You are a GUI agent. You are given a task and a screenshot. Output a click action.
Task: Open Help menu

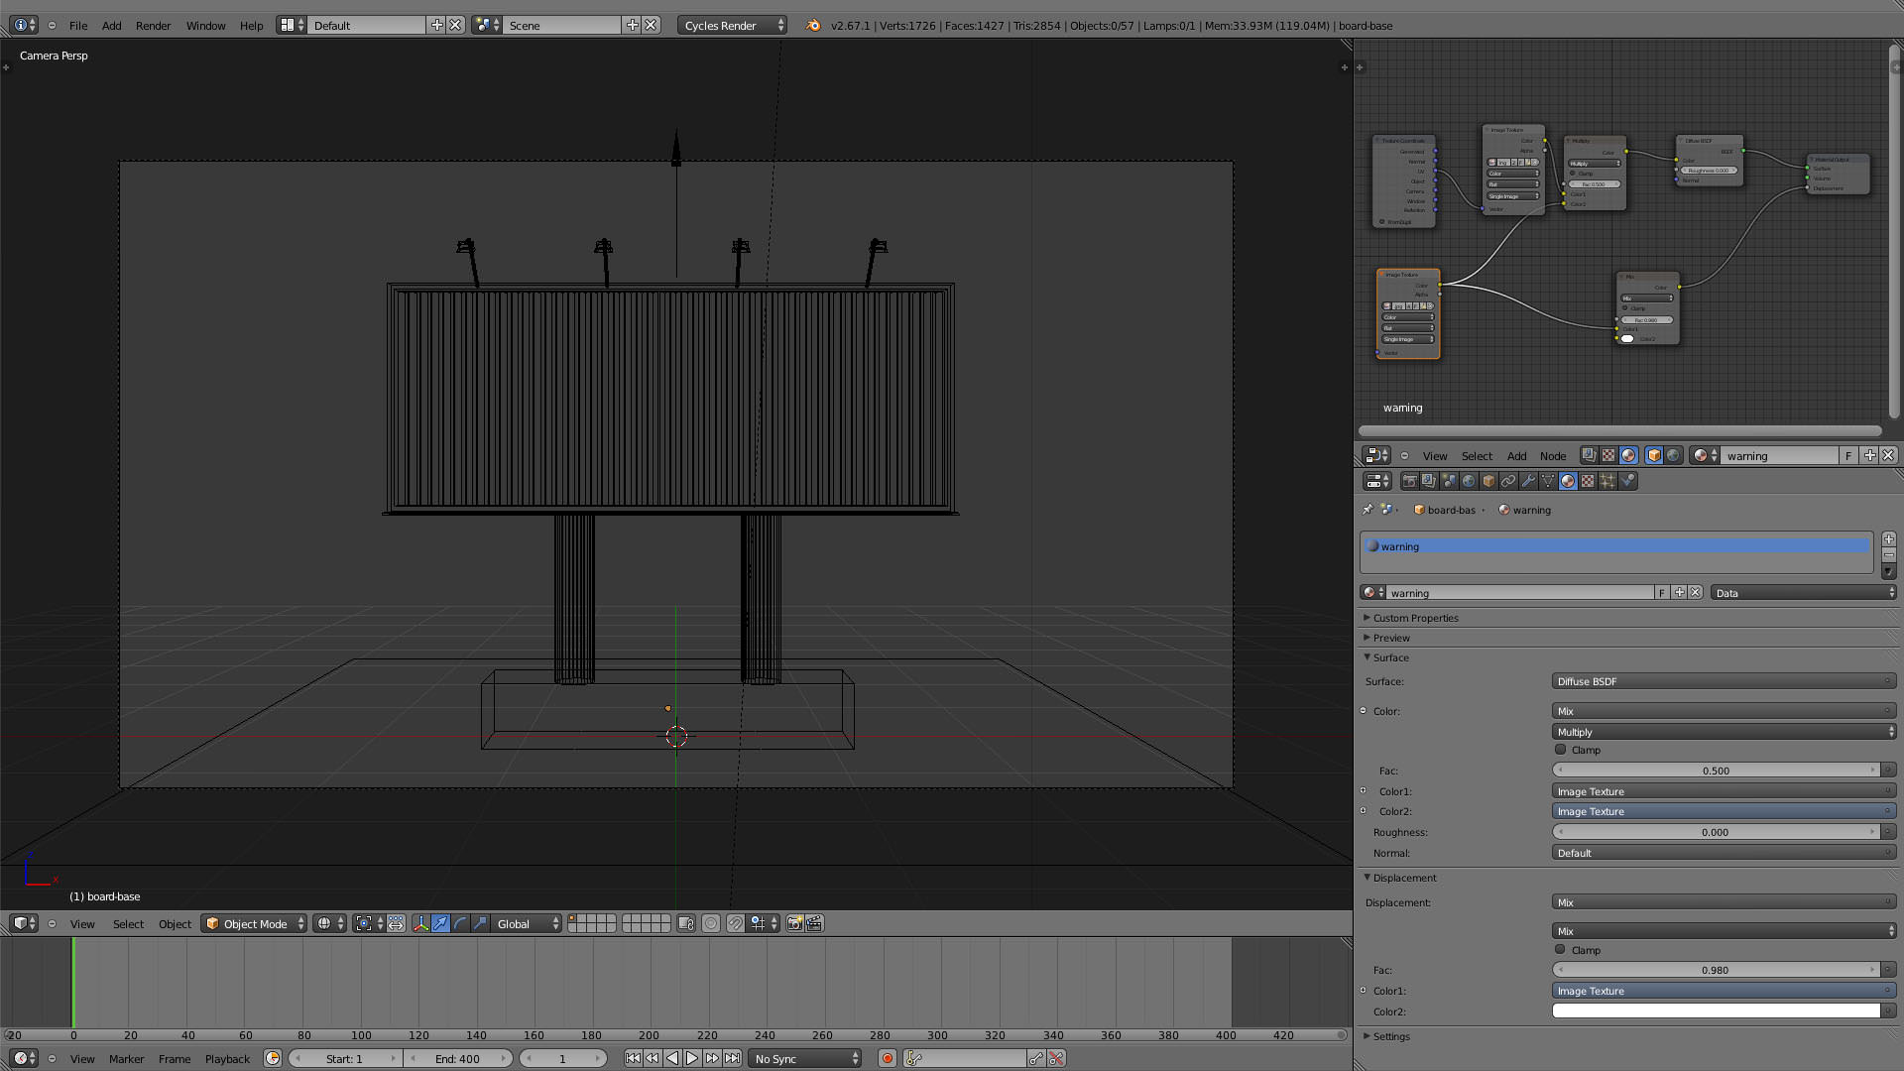click(x=251, y=25)
